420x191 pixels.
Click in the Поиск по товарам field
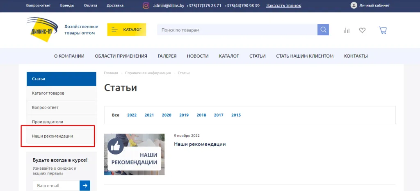point(237,30)
